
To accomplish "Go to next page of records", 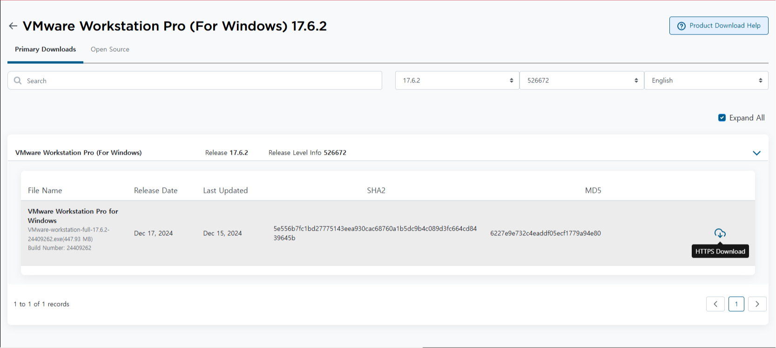I will tap(757, 304).
